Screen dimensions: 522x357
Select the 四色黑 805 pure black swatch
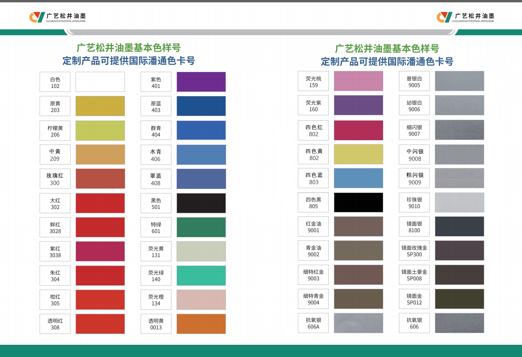358,202
